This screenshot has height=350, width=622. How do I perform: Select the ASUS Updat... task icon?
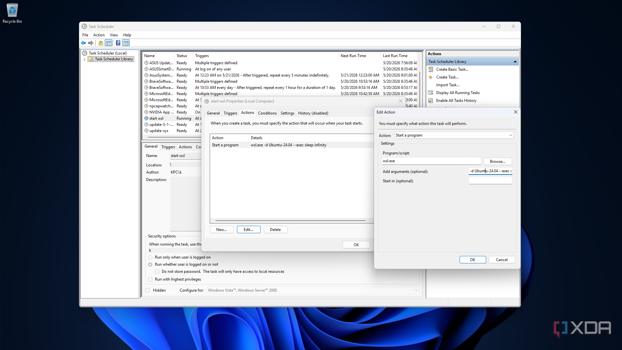(x=147, y=63)
